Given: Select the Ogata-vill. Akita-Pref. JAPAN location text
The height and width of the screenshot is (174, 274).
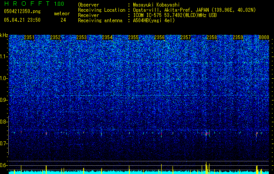Looking at the screenshot, I should coord(194,10).
